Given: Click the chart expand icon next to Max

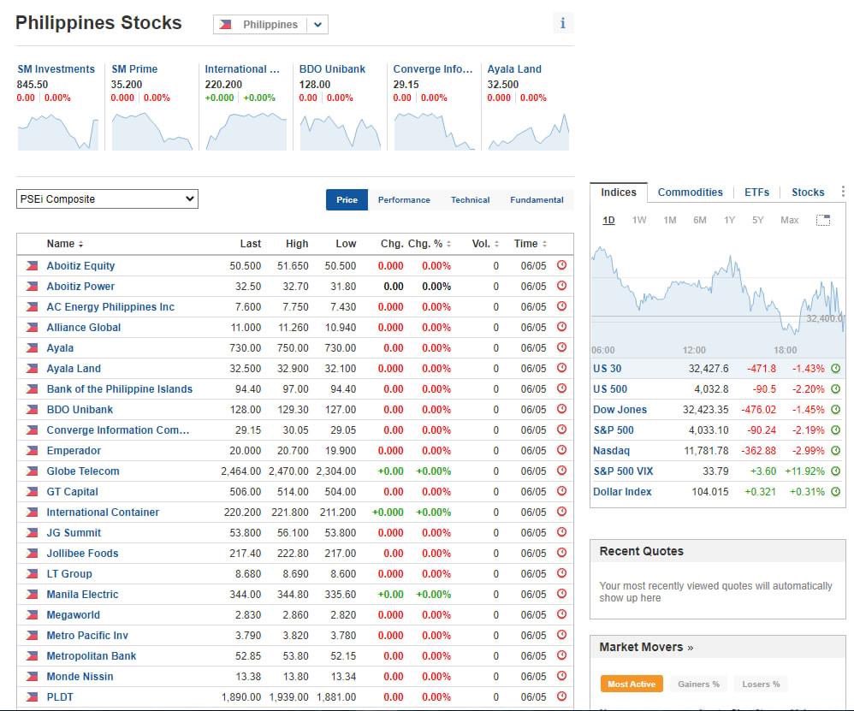Looking at the screenshot, I should [823, 220].
